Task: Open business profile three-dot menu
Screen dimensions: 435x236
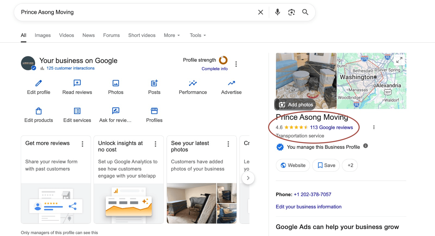Action: pyautogui.click(x=236, y=64)
